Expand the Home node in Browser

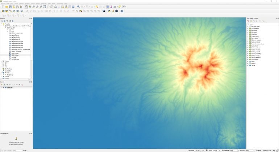(x=1, y=61)
